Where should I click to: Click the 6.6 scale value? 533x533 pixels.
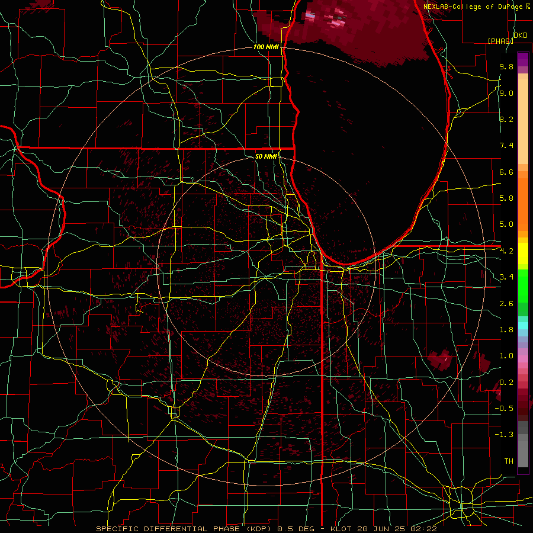pyautogui.click(x=506, y=172)
